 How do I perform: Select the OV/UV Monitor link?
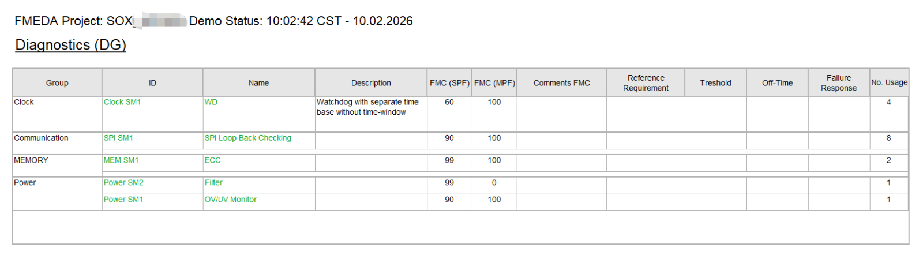tap(230, 200)
